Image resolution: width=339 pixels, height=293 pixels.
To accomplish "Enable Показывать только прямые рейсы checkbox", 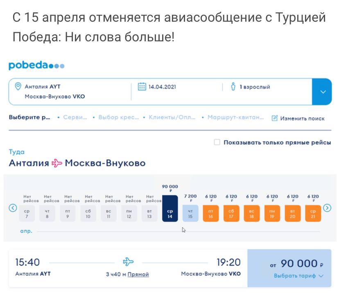I will pos(217,142).
